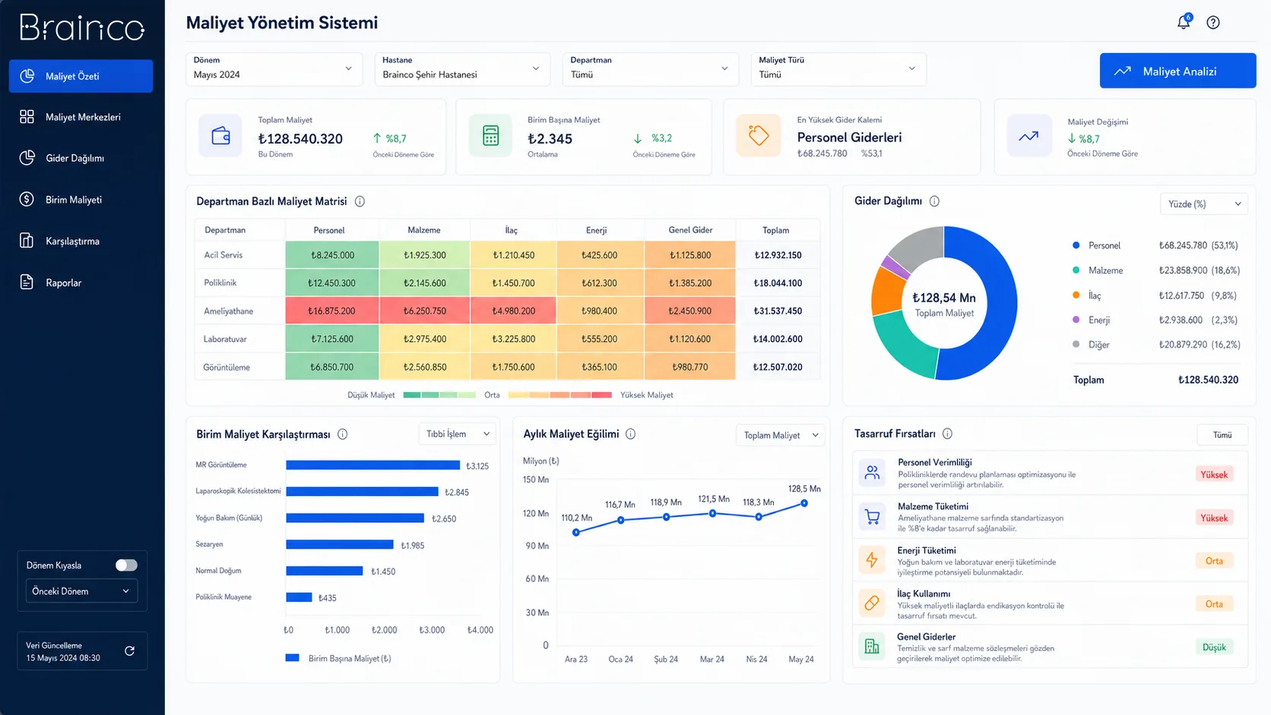Open the Tümü filter in Tasarruf Fırsatları
The width and height of the screenshot is (1271, 715).
point(1222,435)
